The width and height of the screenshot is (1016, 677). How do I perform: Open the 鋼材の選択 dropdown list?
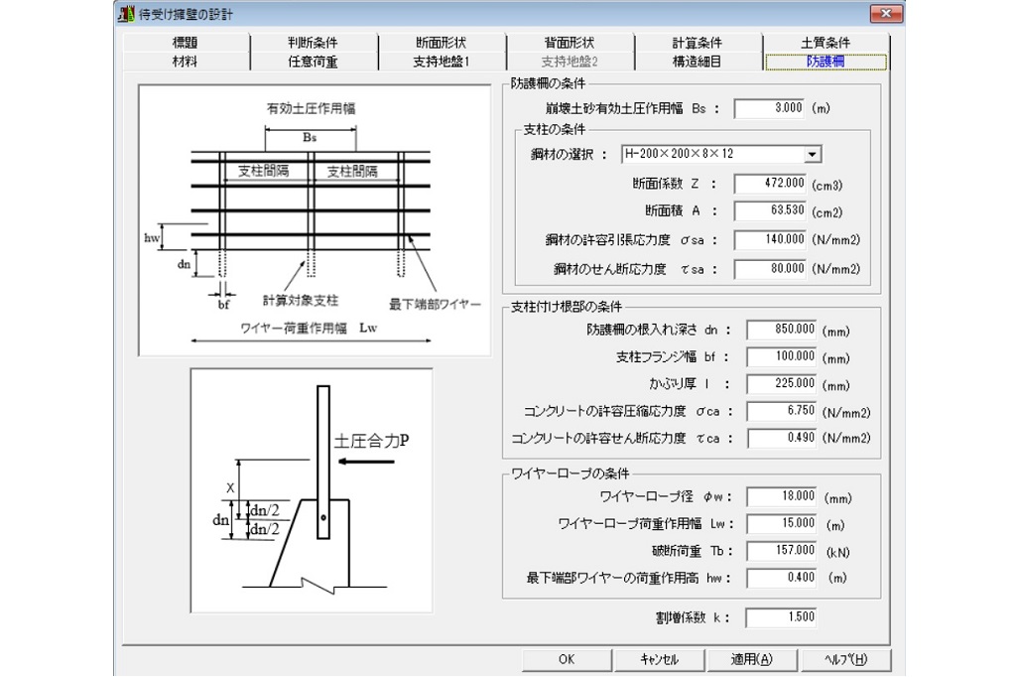(x=814, y=154)
